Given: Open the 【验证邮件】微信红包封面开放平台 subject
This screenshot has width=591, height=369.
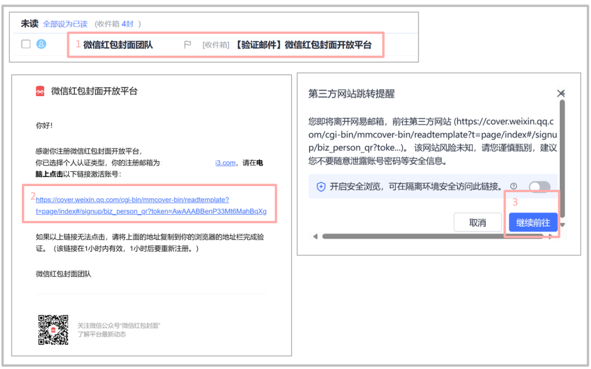Looking at the screenshot, I should [x=302, y=45].
